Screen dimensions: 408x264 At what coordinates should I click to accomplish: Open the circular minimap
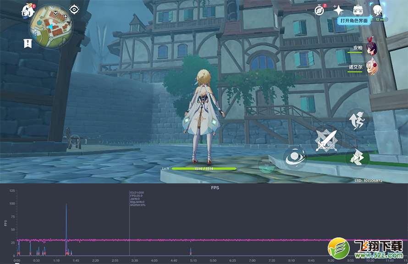point(51,27)
